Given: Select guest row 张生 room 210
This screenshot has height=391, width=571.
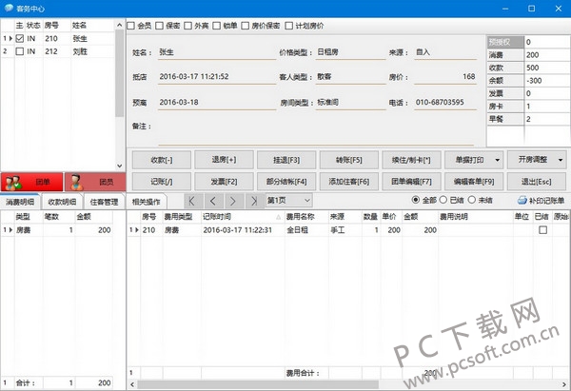Looking at the screenshot, I should [x=58, y=39].
